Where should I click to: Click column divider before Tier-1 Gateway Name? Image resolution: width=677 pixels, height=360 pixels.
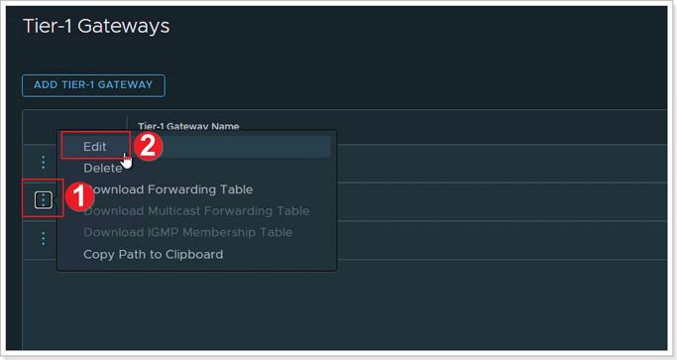[127, 122]
